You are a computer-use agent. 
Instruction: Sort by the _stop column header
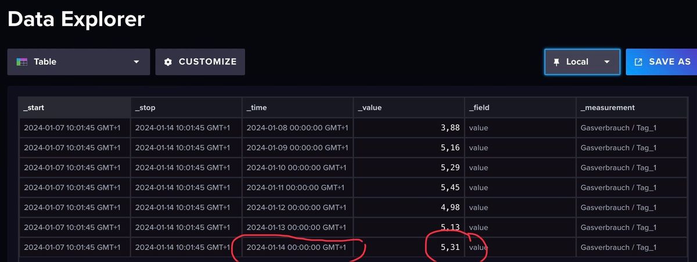click(145, 107)
